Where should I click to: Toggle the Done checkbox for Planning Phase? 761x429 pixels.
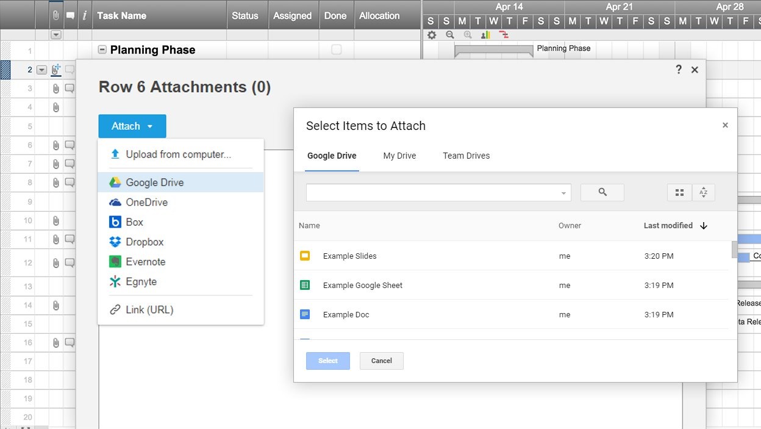click(x=337, y=50)
